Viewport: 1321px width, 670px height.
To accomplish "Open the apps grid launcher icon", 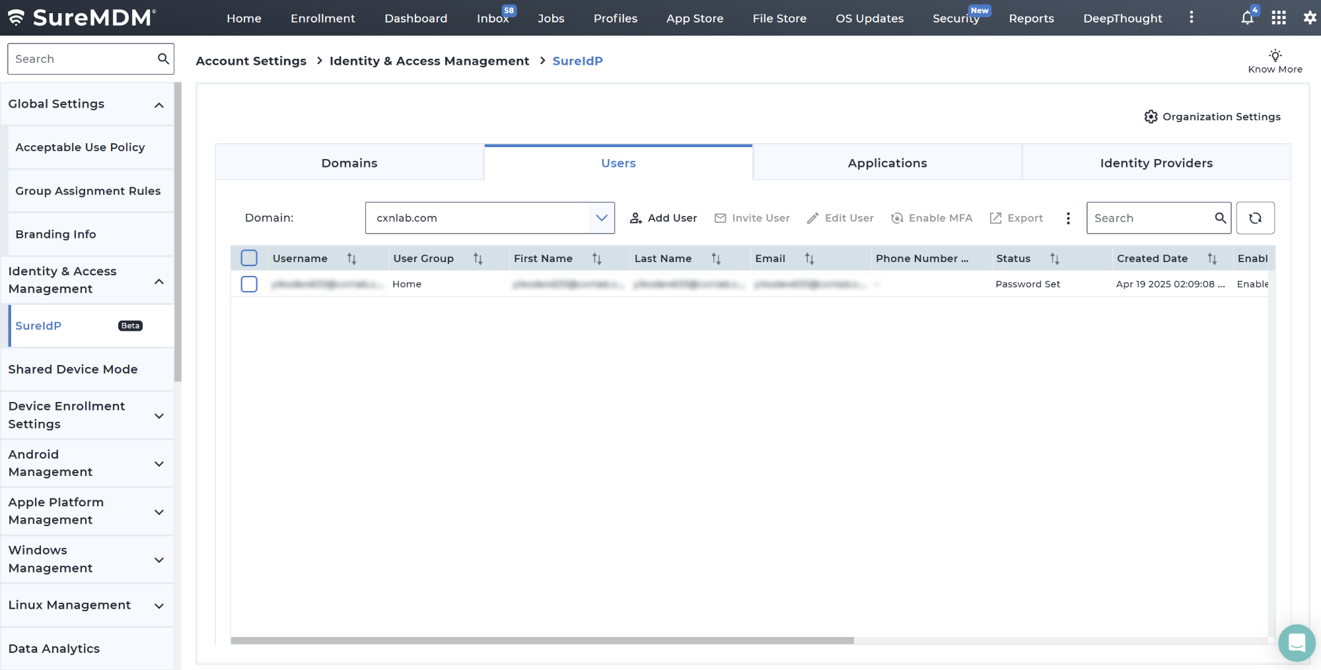I will (x=1279, y=18).
